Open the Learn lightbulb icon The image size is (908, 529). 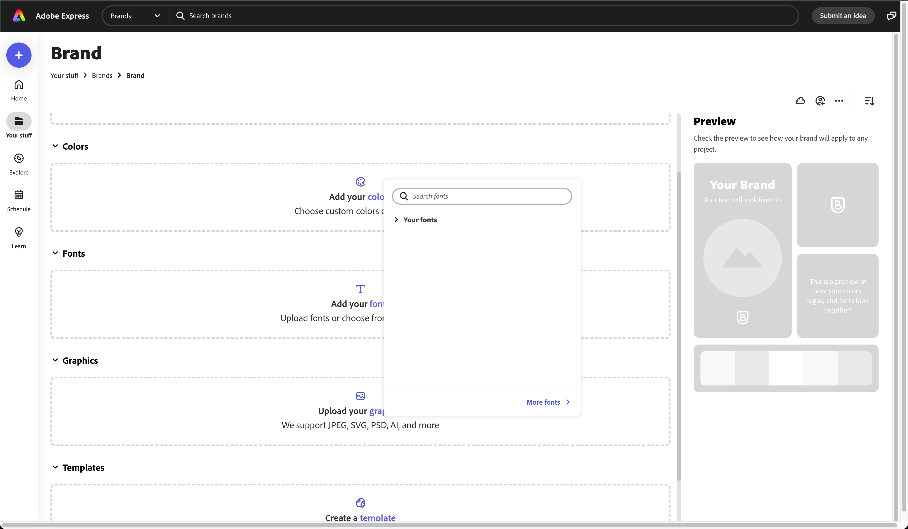point(19,238)
